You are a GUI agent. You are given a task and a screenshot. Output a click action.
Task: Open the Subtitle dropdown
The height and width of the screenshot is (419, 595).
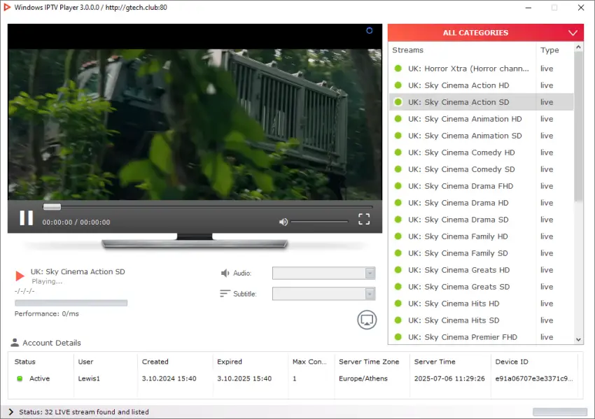tap(323, 294)
